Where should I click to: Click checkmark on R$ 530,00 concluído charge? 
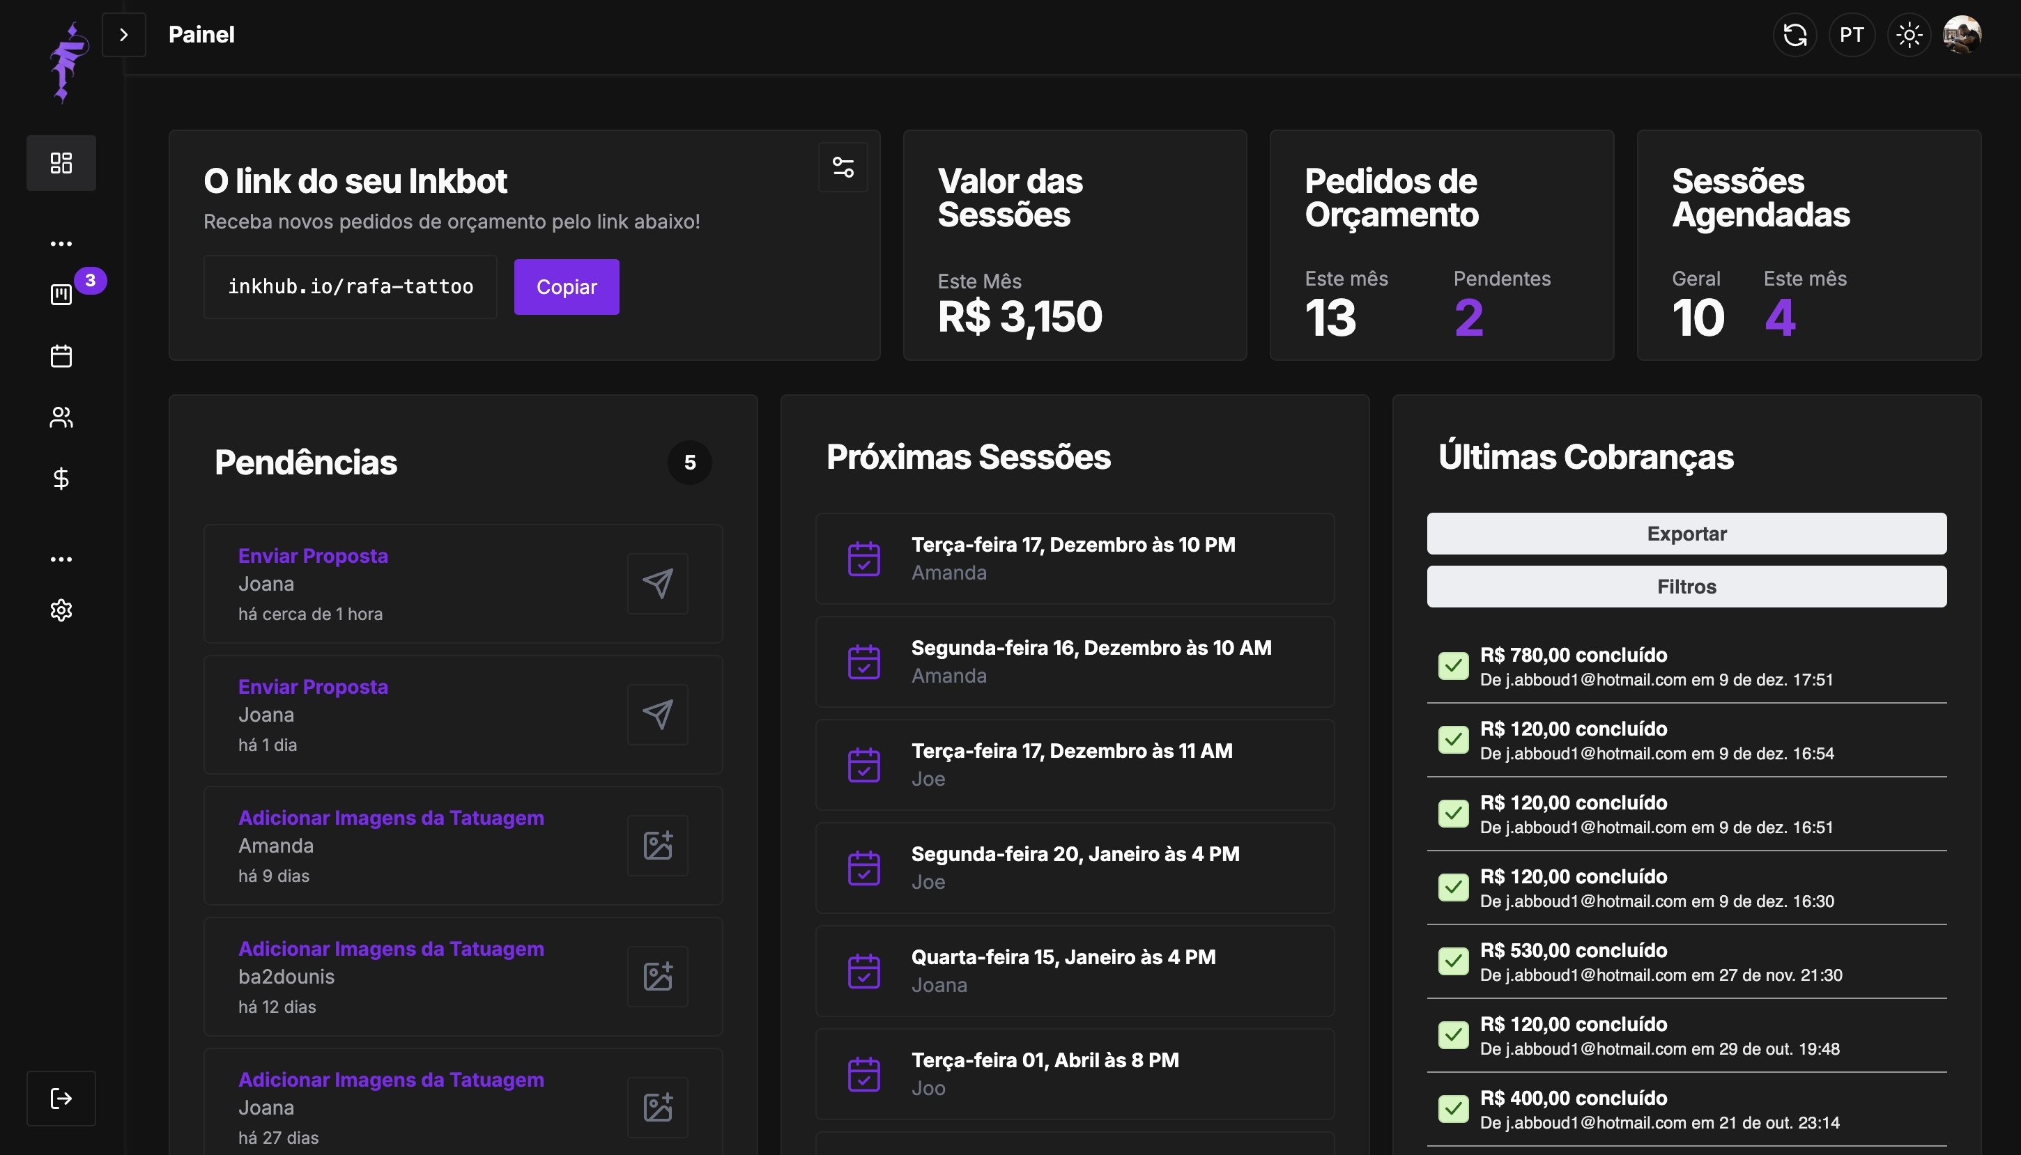point(1453,961)
